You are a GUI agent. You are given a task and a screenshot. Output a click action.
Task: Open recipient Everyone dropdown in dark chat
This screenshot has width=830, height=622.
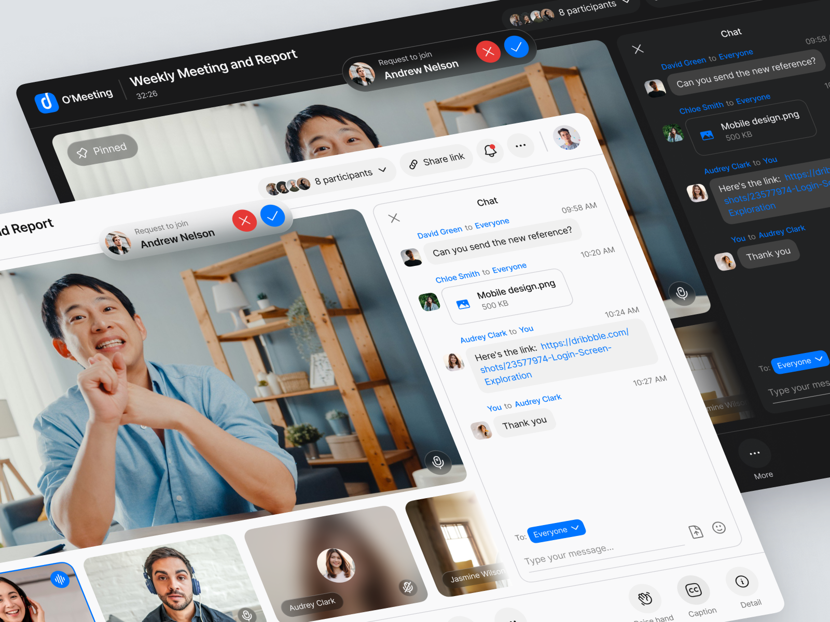coord(799,362)
